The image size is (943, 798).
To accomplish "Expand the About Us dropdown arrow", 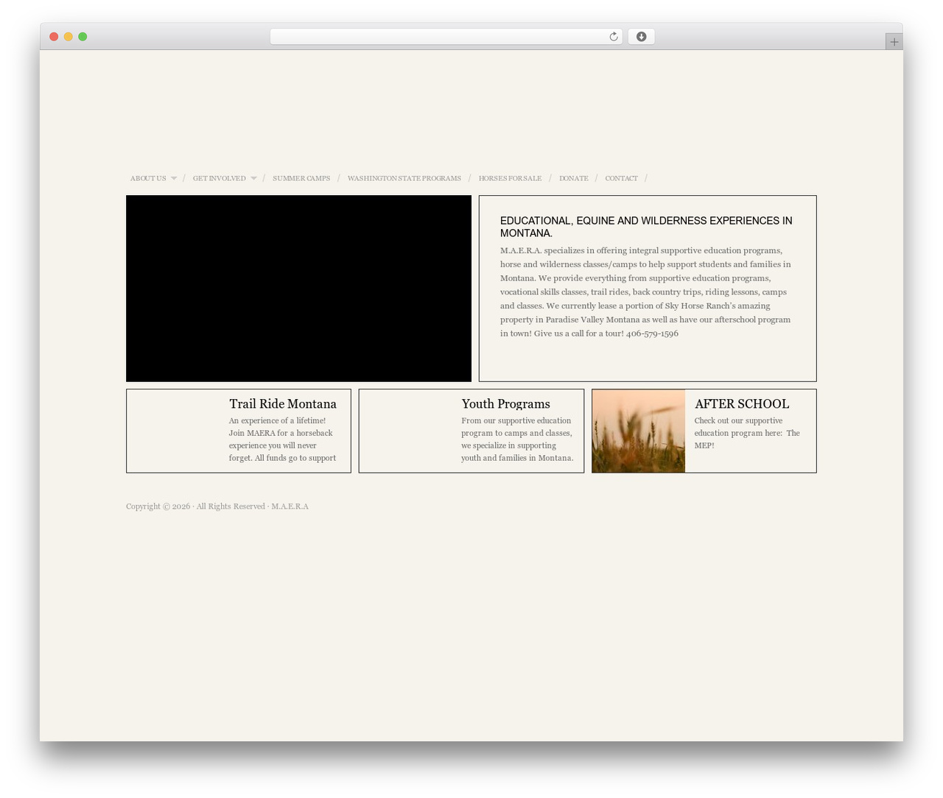I will tap(173, 178).
